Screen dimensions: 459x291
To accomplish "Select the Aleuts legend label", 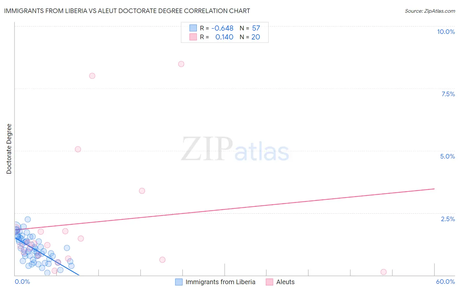I will [285, 282].
